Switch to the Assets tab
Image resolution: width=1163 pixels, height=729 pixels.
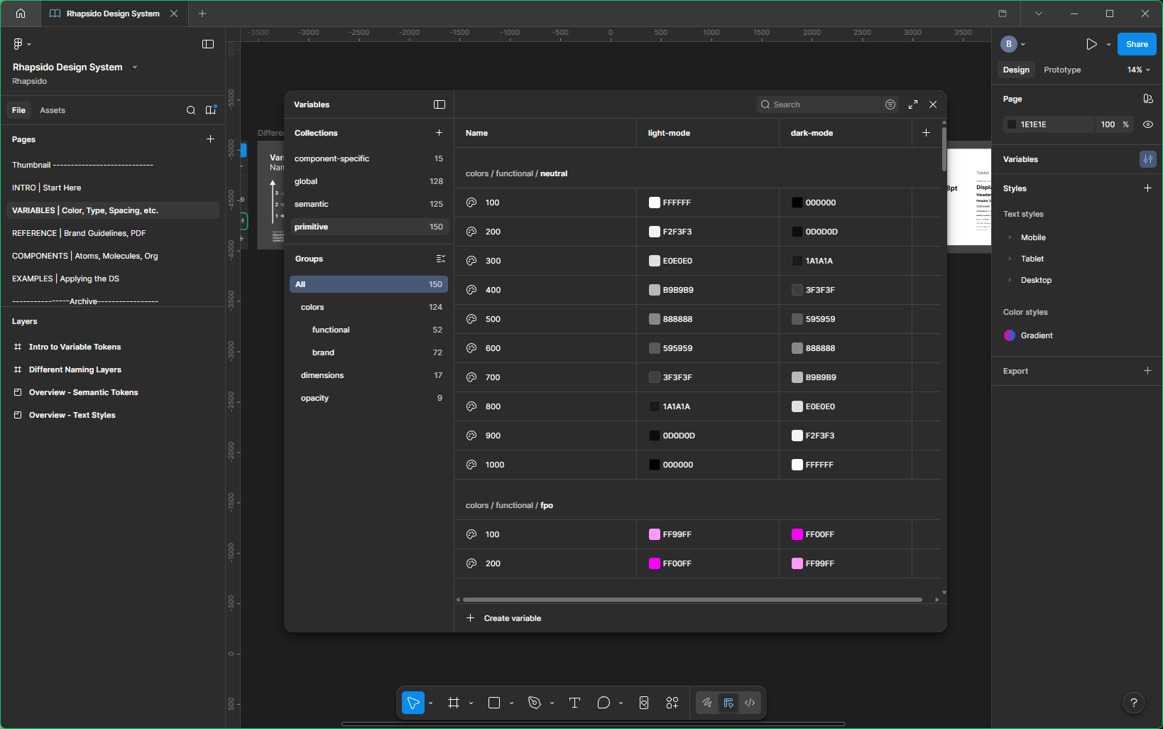tap(52, 110)
